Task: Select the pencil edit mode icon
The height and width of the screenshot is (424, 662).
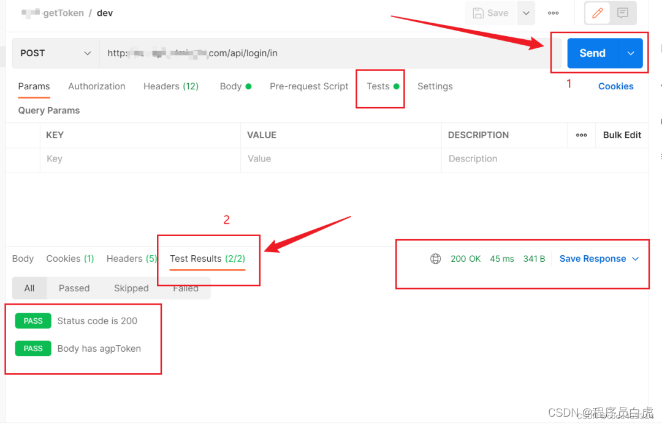Action: click(x=598, y=13)
